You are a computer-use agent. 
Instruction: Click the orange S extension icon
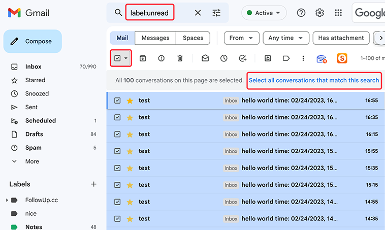pos(342,58)
